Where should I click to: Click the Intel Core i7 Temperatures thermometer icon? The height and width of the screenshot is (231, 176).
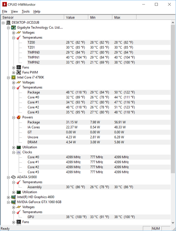(19, 87)
